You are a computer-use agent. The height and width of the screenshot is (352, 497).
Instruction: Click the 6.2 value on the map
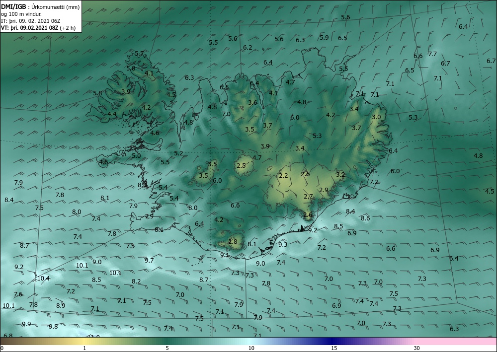point(248,48)
